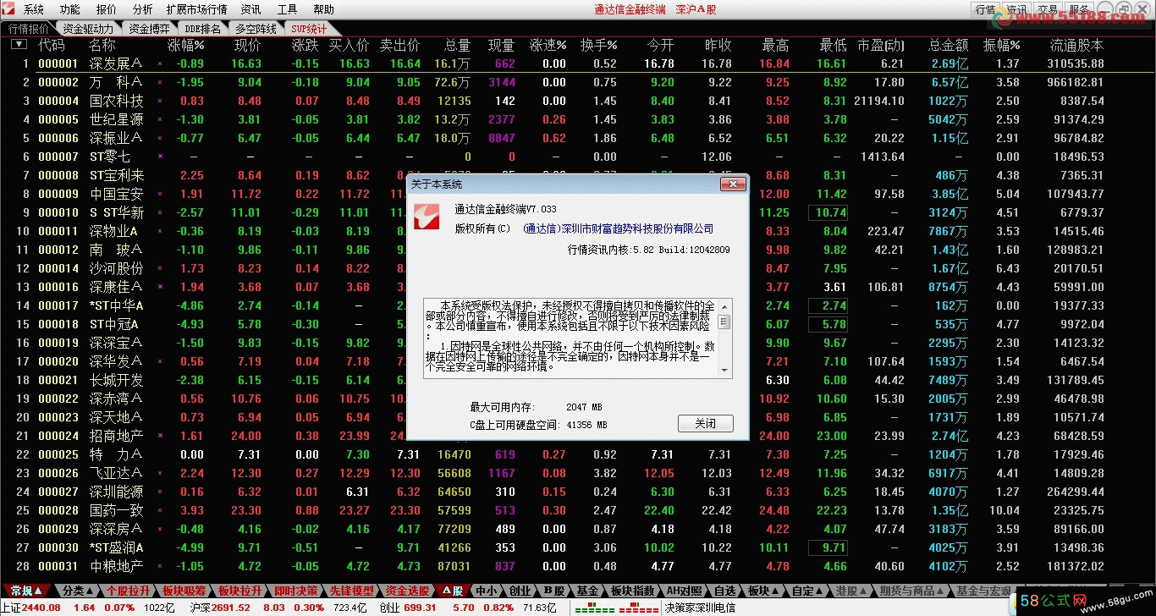1156x616 pixels.
Task: Select the 自选 bottom tab
Action: click(x=725, y=591)
